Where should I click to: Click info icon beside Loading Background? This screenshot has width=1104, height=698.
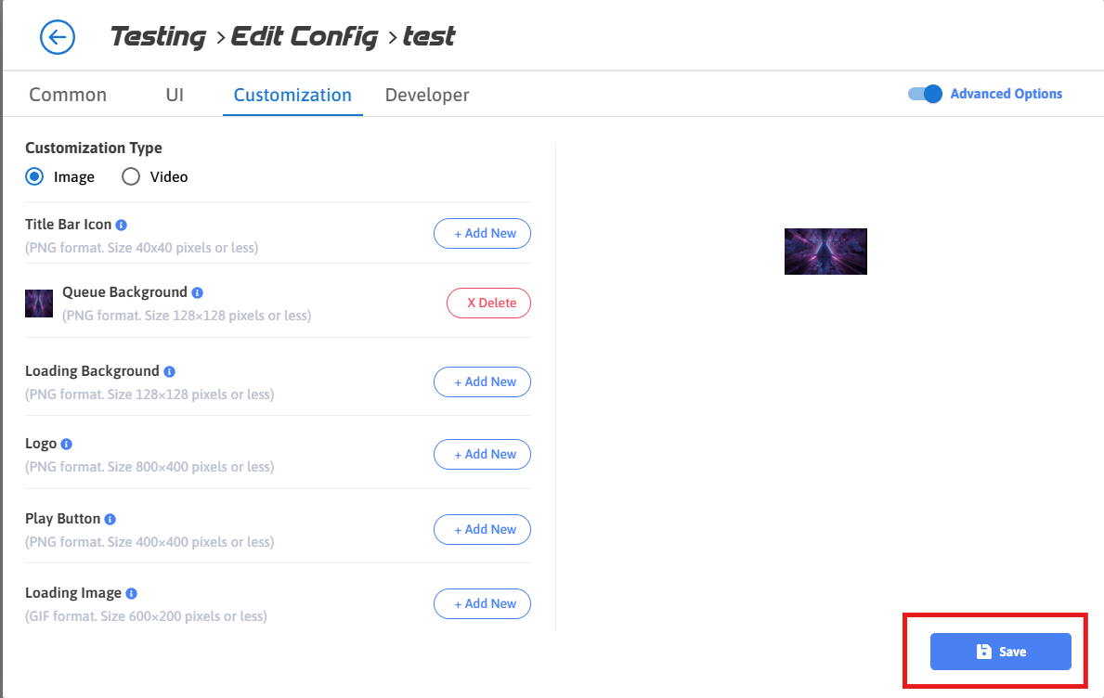[x=169, y=371]
